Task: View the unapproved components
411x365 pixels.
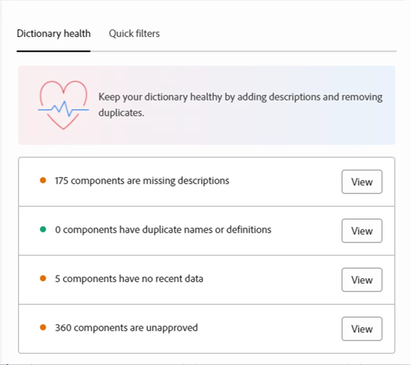Action: point(362,329)
